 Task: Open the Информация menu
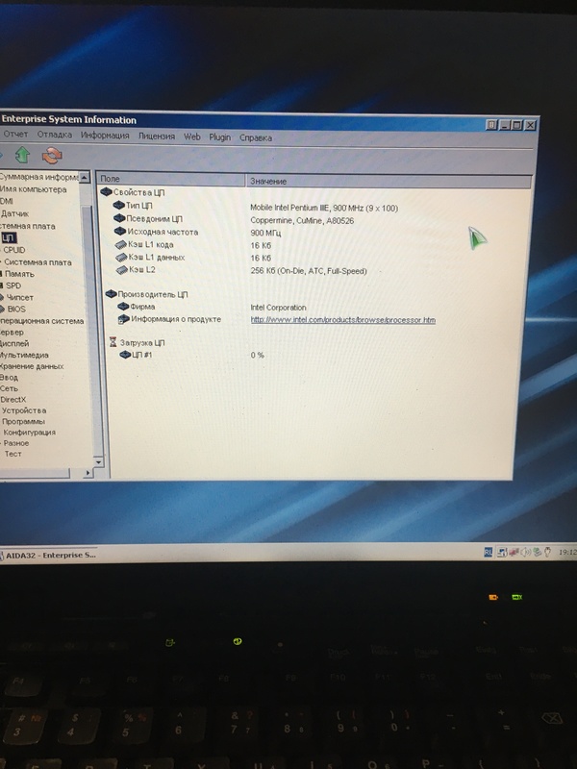coord(105,136)
